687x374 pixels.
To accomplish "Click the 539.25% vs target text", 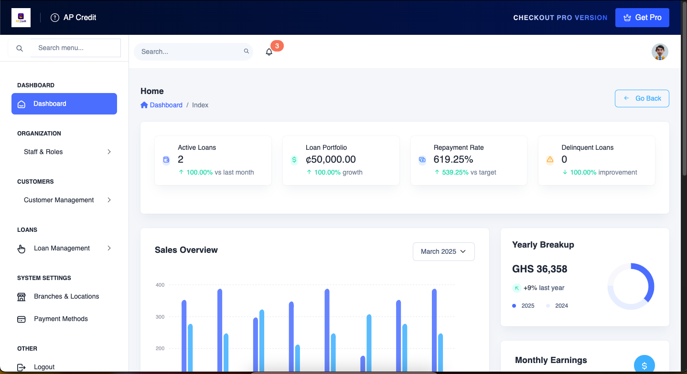I will click(x=465, y=172).
